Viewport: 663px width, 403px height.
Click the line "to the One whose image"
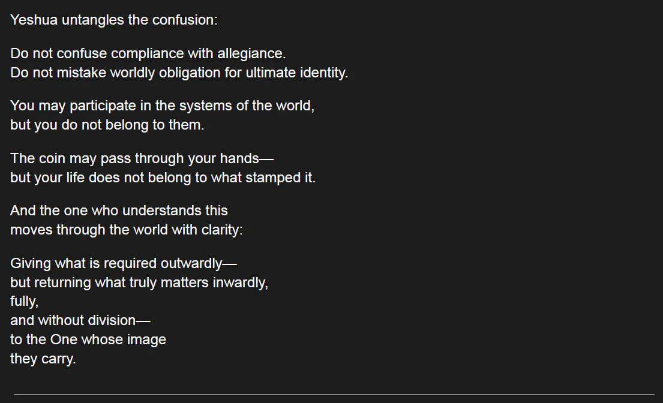click(x=88, y=339)
